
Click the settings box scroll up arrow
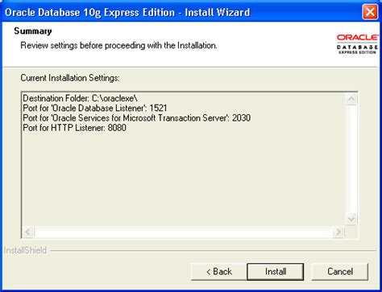(351, 99)
